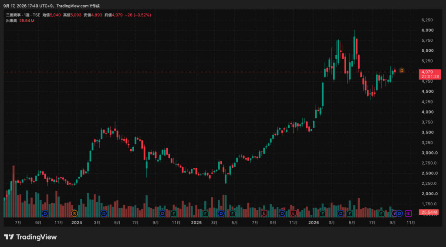
Task: Click the 2024 year label on time axis
Action: (77, 223)
